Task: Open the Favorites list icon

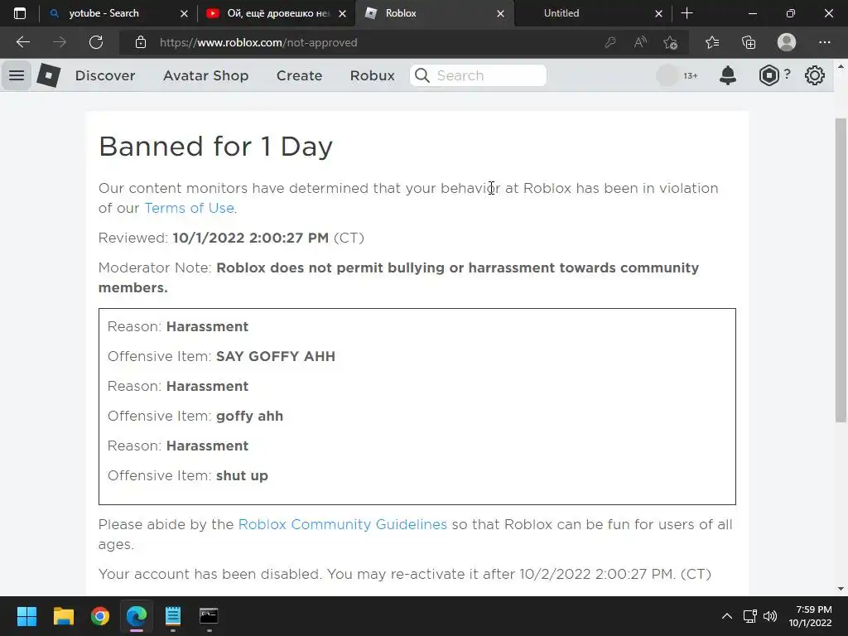Action: point(712,42)
